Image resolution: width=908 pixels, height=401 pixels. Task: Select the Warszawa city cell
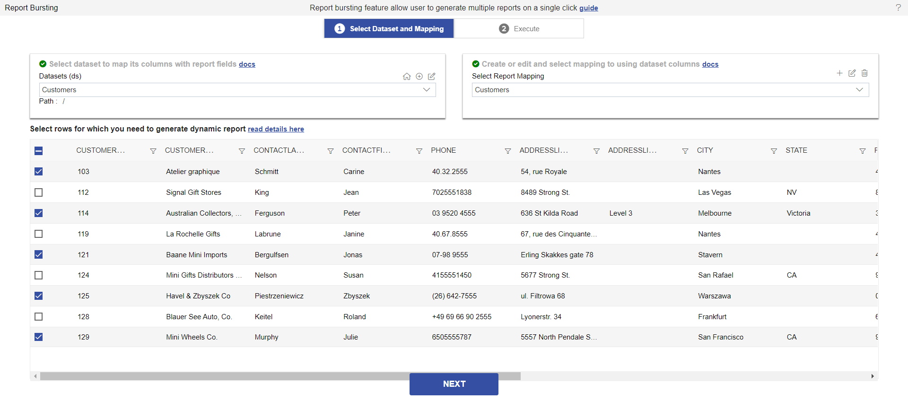point(714,296)
